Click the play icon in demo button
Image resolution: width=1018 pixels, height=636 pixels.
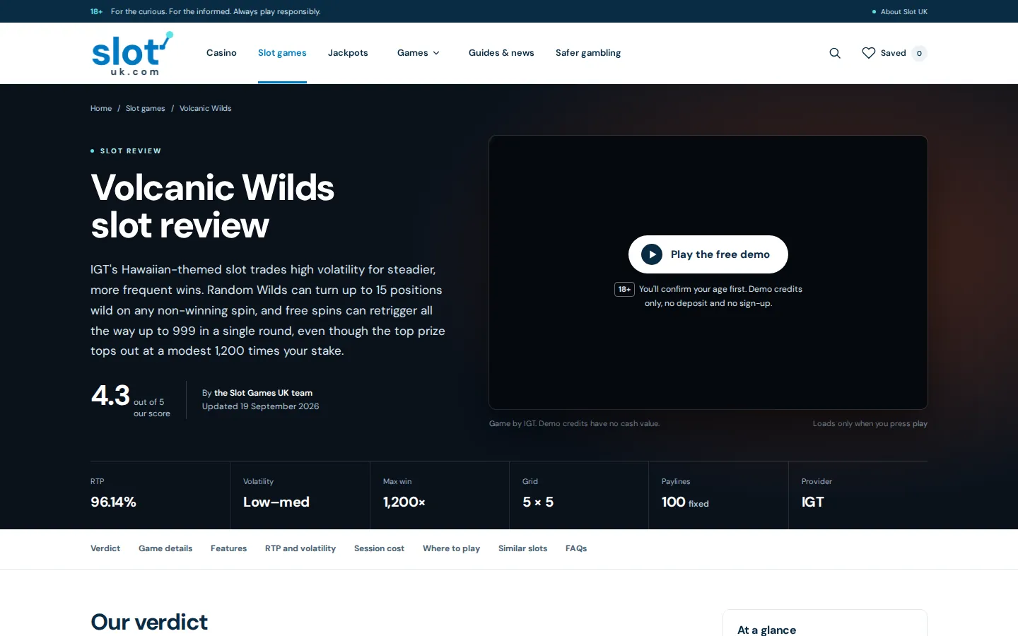(652, 254)
